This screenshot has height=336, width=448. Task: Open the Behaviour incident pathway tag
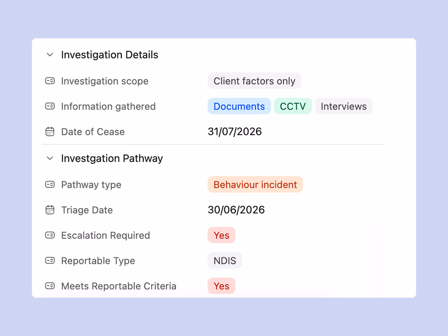click(x=255, y=185)
